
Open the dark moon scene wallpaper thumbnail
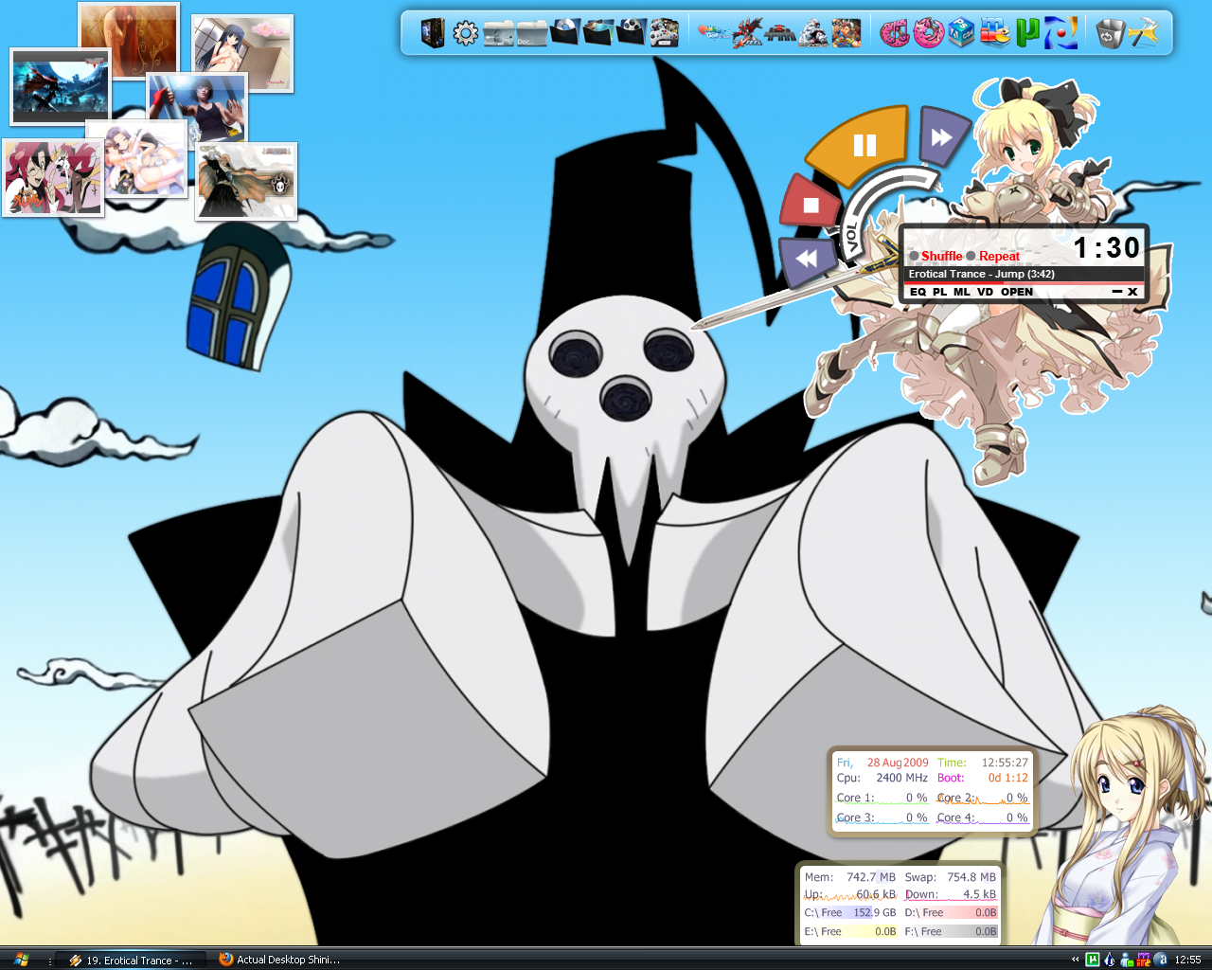[x=61, y=87]
